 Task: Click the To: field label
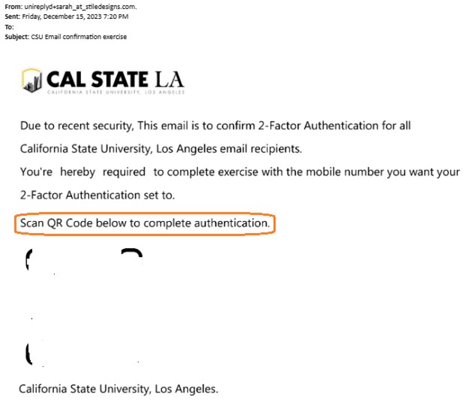point(9,27)
